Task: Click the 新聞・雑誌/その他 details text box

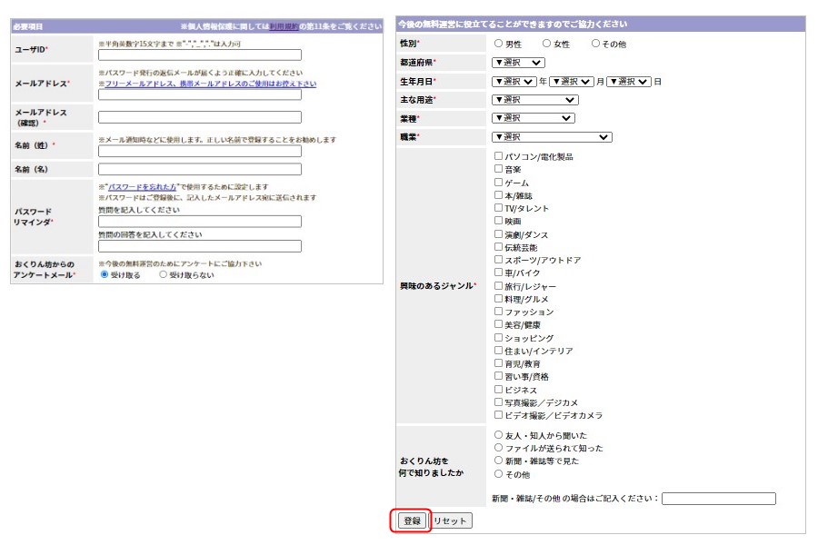Action: point(718,499)
